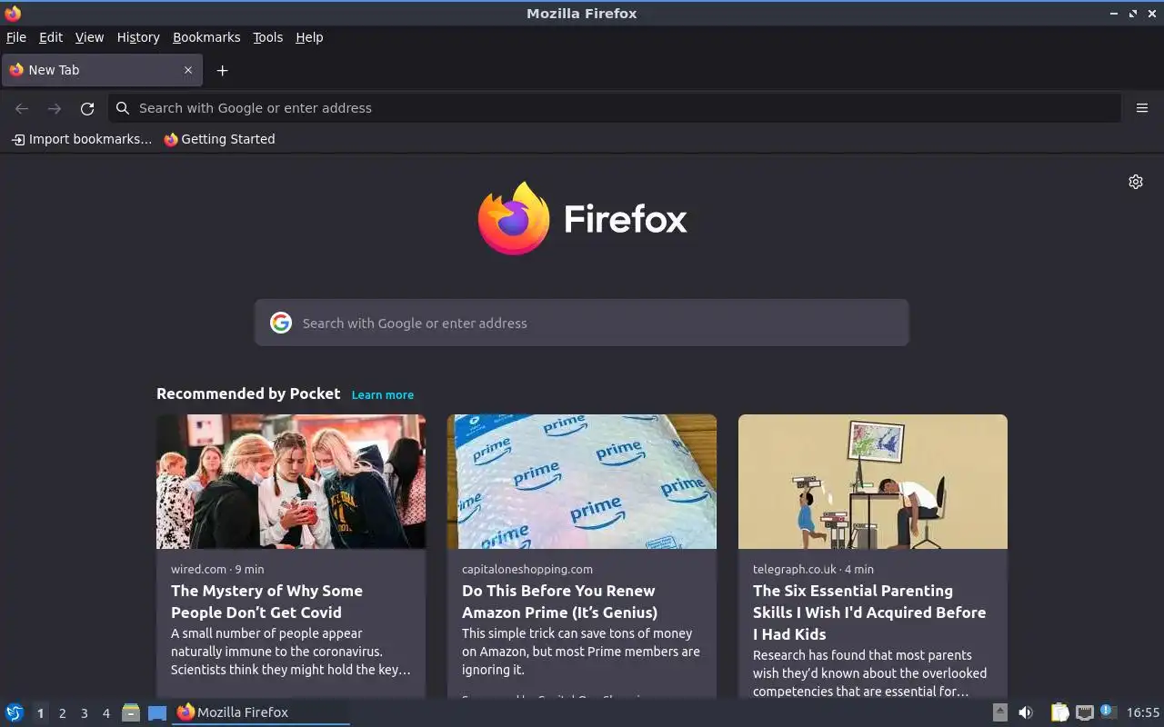Open the Bookmarks menu
This screenshot has width=1164, height=727.
tap(206, 37)
